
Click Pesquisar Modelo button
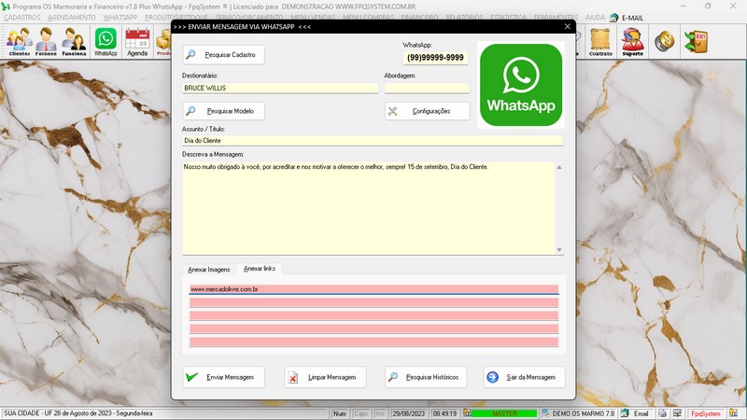(223, 111)
